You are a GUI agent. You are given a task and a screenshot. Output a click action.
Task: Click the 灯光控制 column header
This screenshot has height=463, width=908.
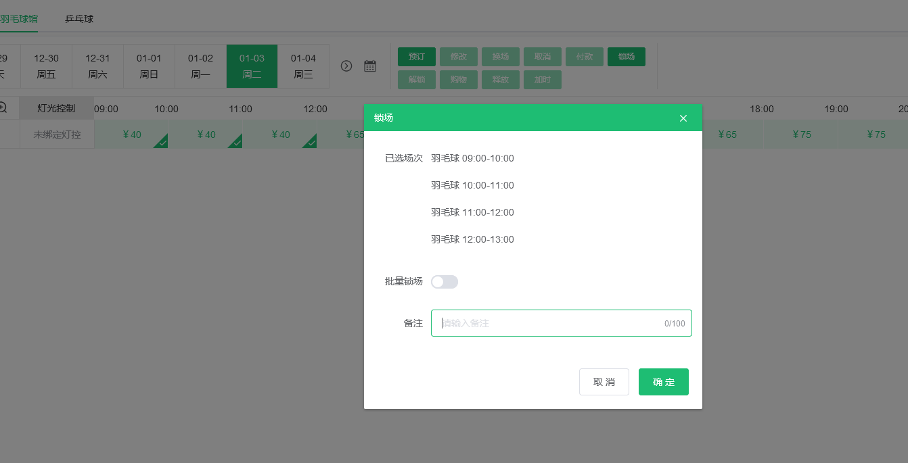pyautogui.click(x=56, y=108)
